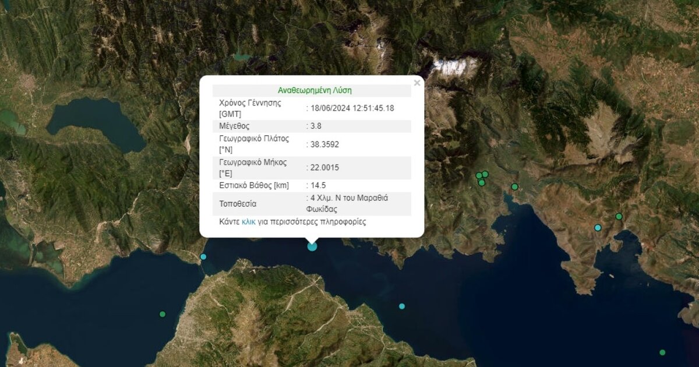The width and height of the screenshot is (699, 367).
Task: Select the large cyan epicenter marker below the popup
Action: click(x=312, y=246)
